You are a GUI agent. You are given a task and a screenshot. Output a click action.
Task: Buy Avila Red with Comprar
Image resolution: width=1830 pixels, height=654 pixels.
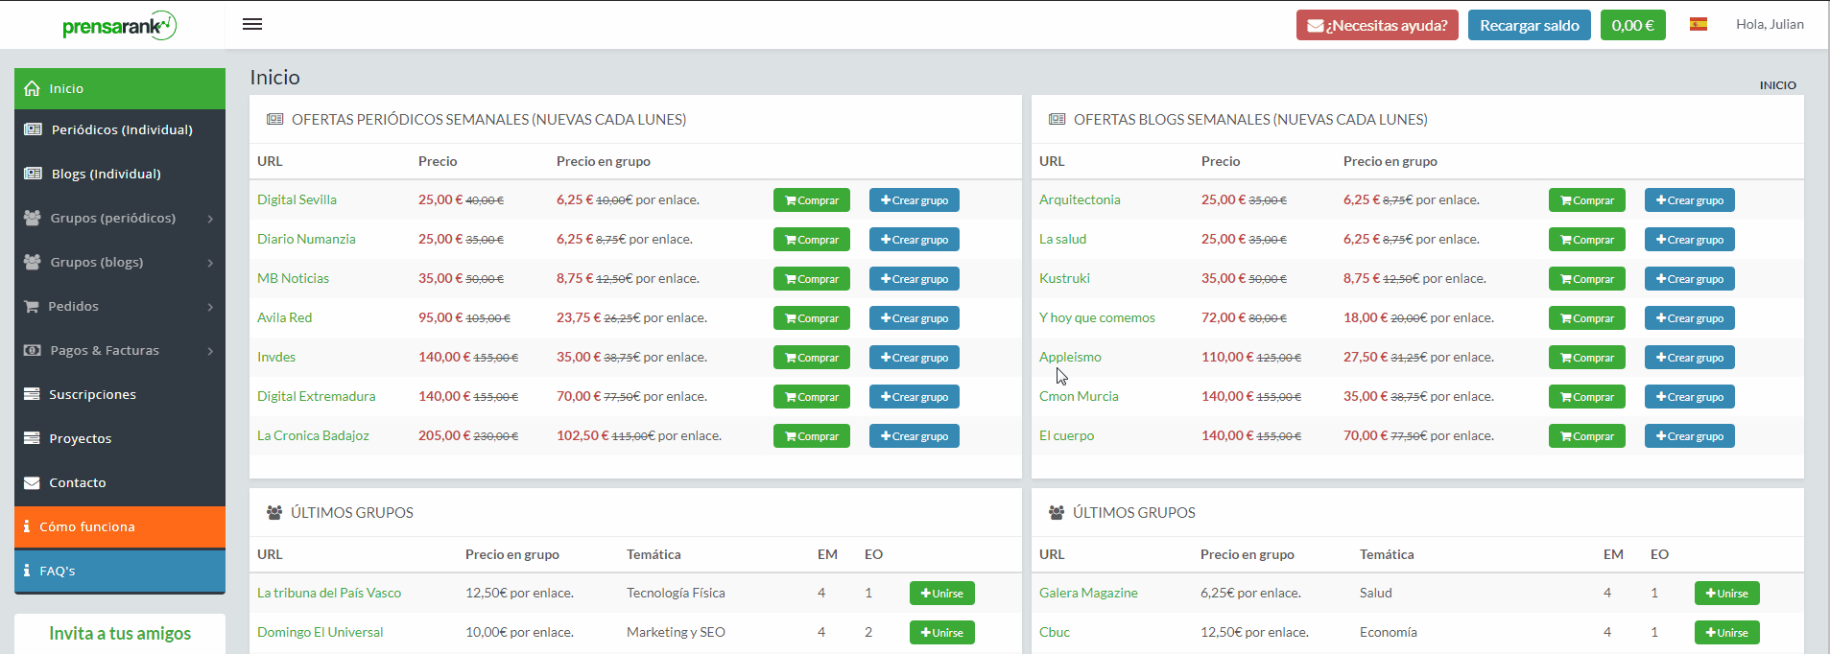pyautogui.click(x=812, y=318)
